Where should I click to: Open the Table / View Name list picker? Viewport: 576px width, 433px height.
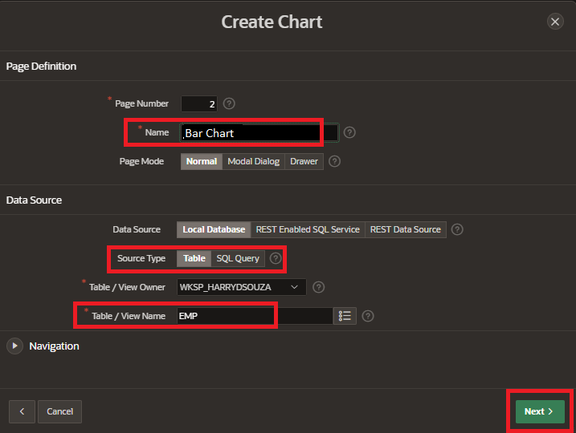pyautogui.click(x=345, y=316)
